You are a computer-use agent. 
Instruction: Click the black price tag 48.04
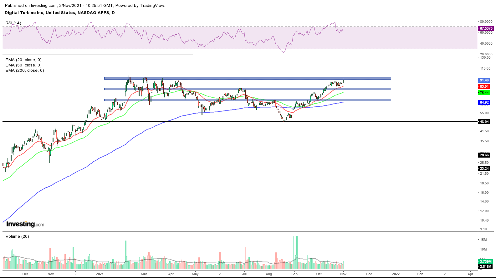484,122
